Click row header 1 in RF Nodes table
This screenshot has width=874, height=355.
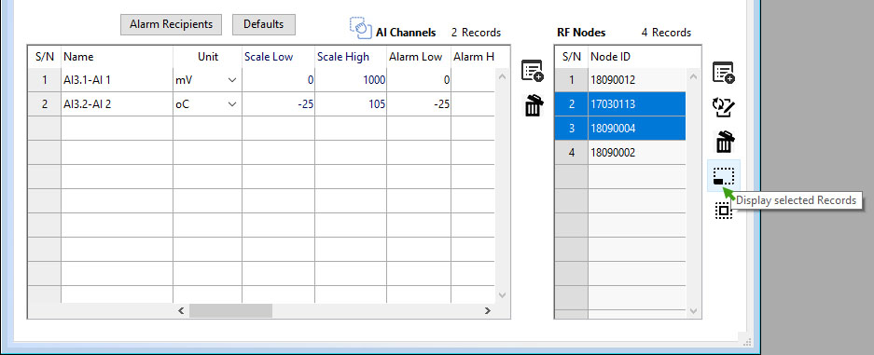[572, 80]
